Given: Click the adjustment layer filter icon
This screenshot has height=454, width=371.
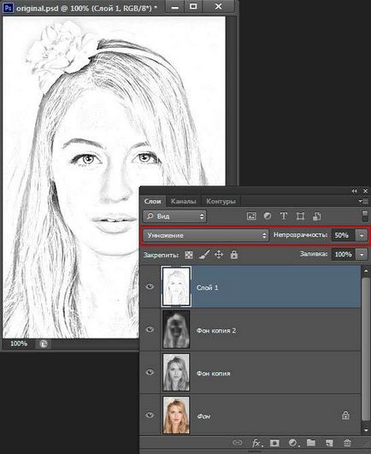Looking at the screenshot, I should pos(268,216).
